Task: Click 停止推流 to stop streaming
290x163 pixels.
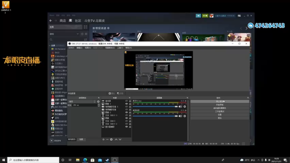Action: click(x=220, y=101)
